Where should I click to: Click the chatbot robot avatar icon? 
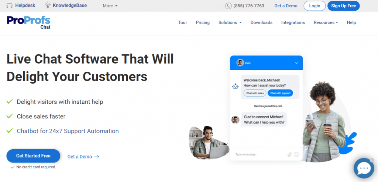tap(235, 86)
